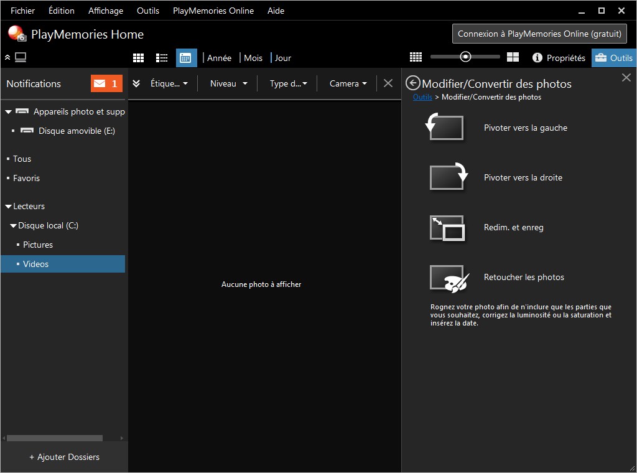Click Pivoter vers la gauche label
637x473 pixels.
point(525,128)
